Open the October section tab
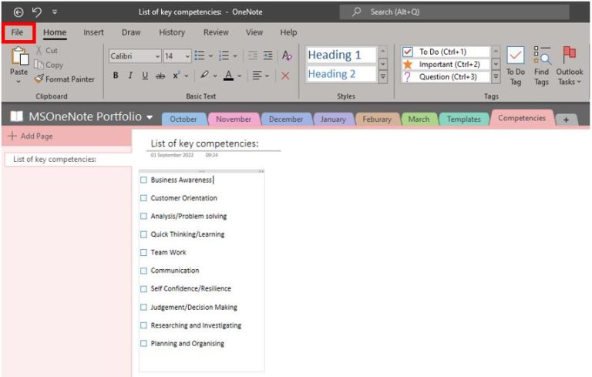Screen dimensions: 592x377 tap(183, 119)
